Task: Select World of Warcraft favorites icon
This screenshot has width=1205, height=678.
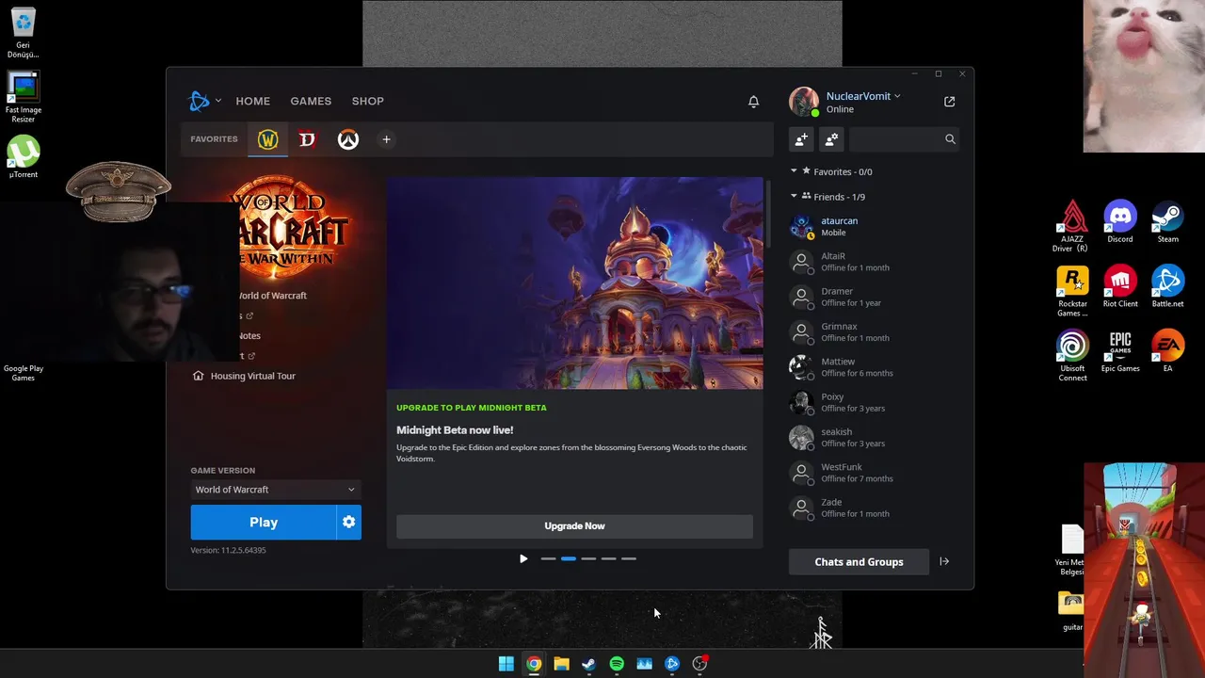Action: tap(268, 139)
